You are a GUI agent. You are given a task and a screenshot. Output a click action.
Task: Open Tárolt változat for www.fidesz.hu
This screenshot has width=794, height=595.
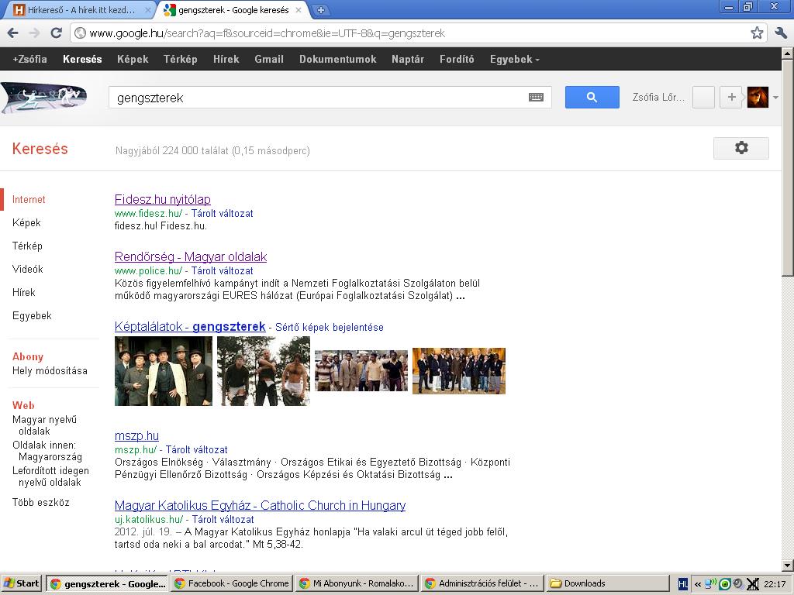222,214
